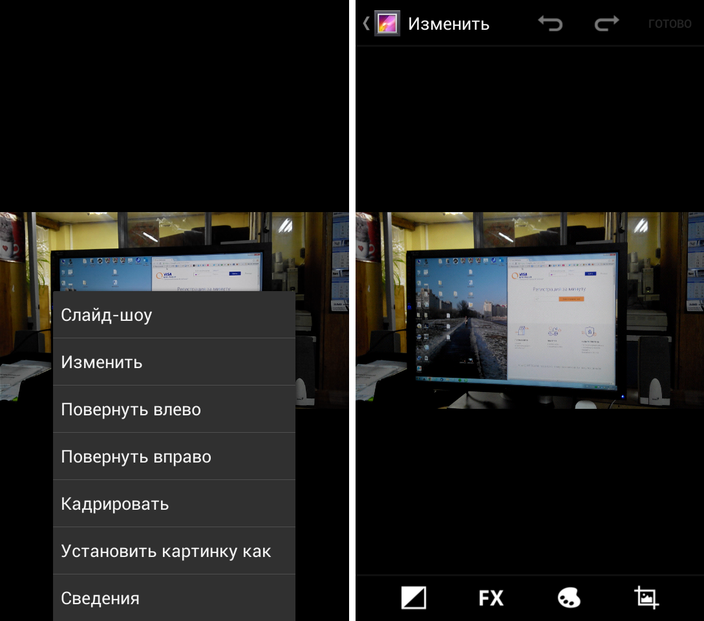Tap the undo arrow in the editor header
Viewport: 704px width, 621px height.
click(550, 24)
